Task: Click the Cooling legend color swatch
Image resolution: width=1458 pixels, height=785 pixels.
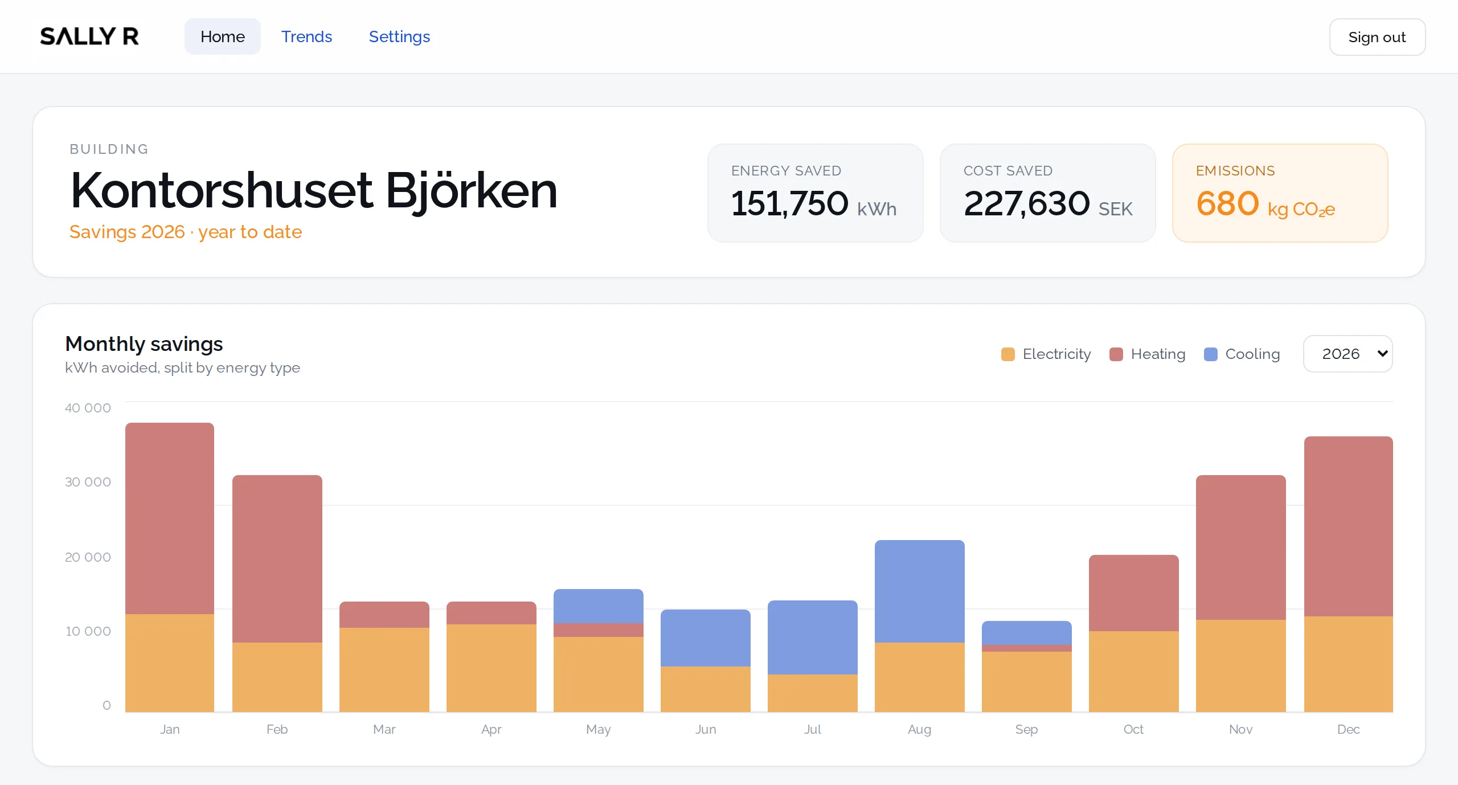Action: pos(1211,354)
